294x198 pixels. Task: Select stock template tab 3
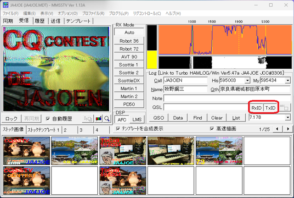pyautogui.click(x=86, y=130)
